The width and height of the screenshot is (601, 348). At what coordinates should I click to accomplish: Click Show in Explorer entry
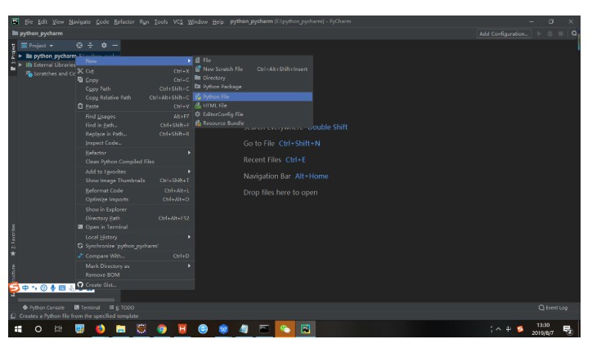click(x=135, y=209)
